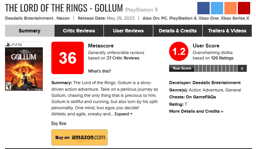
Task: Open Trailers & Videos tab
Action: pyautogui.click(x=227, y=30)
